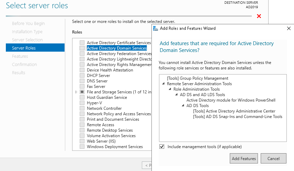Click the Add Features button
Screen dimensions: 294x171
click(x=244, y=158)
